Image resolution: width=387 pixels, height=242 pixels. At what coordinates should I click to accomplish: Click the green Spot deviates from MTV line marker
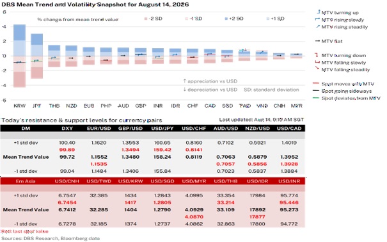pos(316,98)
